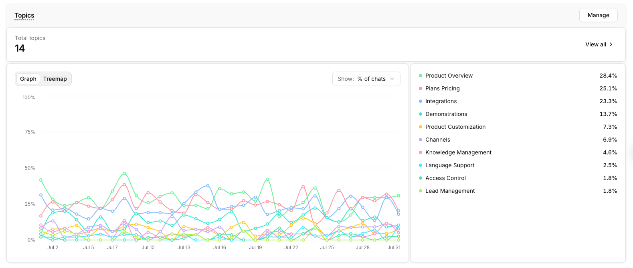This screenshot has width=633, height=268.
Task: Click the 4.6% Knowledge Management value
Action: coord(610,152)
